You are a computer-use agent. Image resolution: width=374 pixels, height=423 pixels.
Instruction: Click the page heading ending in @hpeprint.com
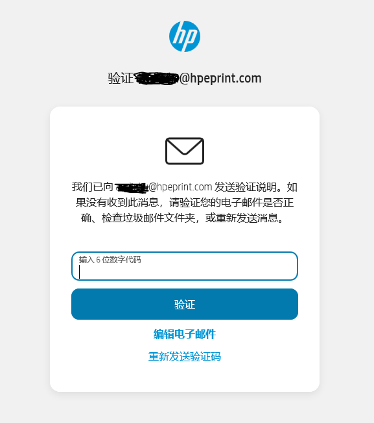(x=185, y=78)
